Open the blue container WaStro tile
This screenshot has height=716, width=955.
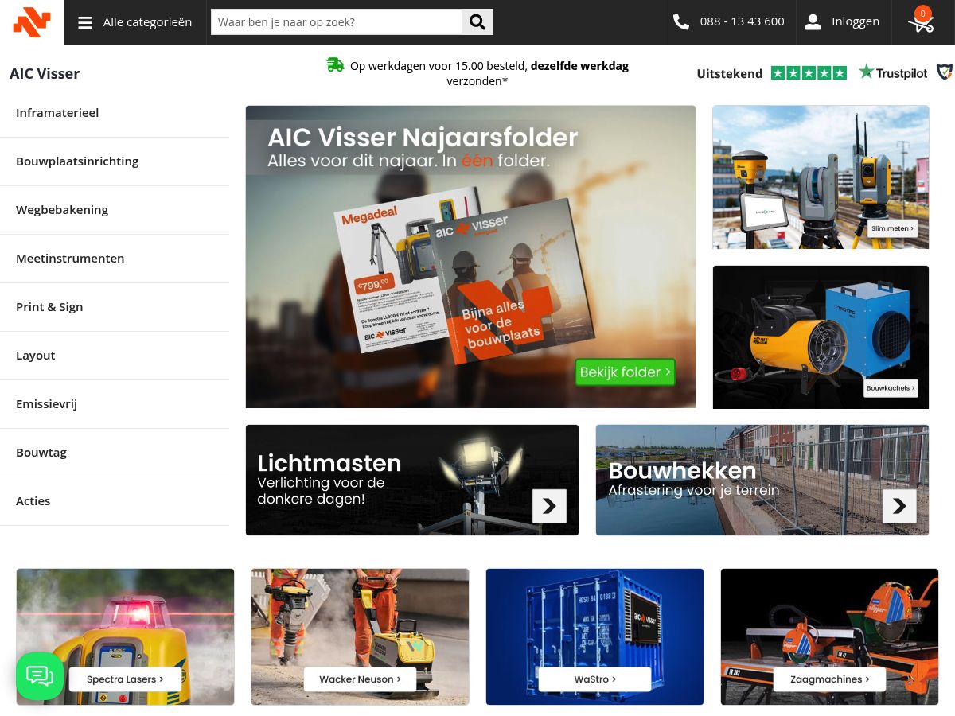[x=594, y=636]
